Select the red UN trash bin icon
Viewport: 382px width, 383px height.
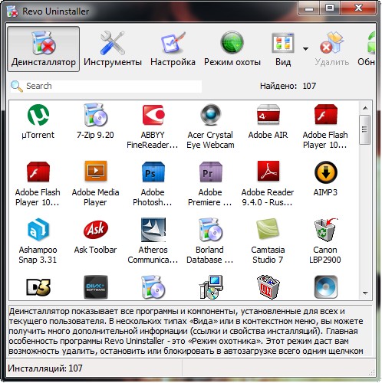point(268,287)
